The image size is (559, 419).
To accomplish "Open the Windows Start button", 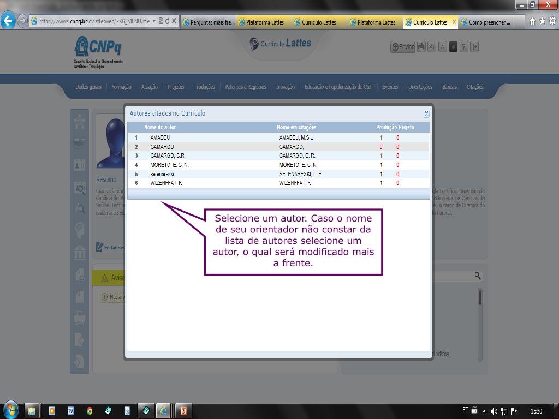I will pyautogui.click(x=10, y=410).
